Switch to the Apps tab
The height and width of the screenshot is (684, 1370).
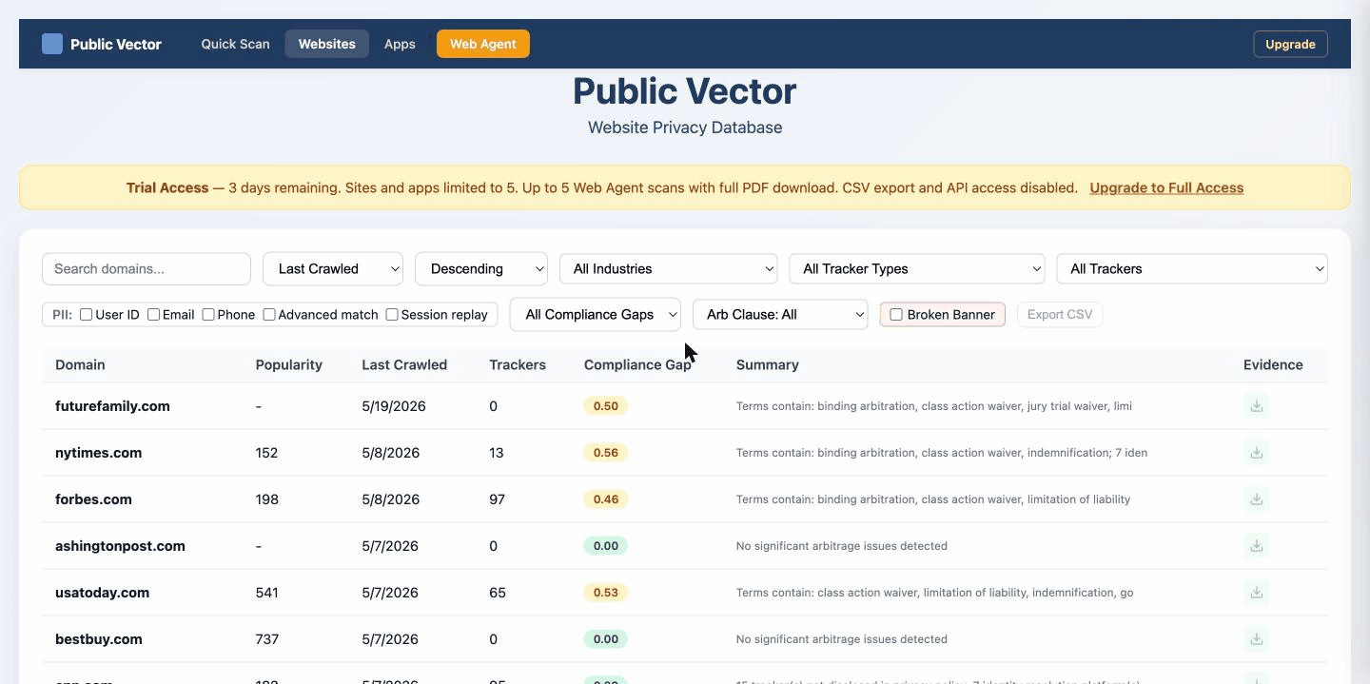tap(400, 44)
